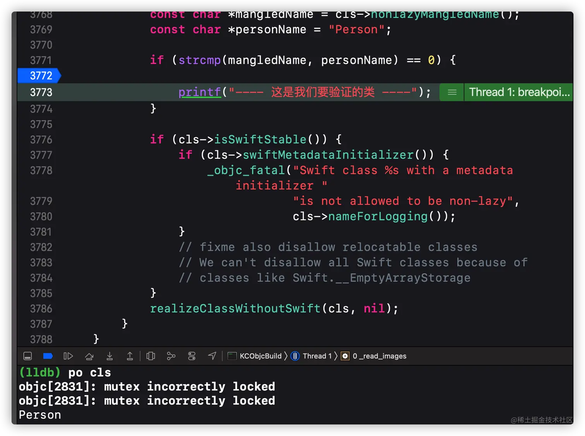The width and height of the screenshot is (585, 436).
Task: Click the isSwiftStable method call
Action: [260, 139]
